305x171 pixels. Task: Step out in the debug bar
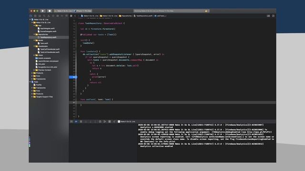(95, 122)
